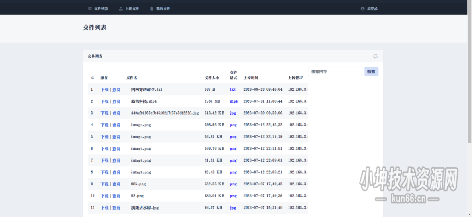View 02.png using its 查看 link
The height and width of the screenshot is (217, 472).
[117, 196]
